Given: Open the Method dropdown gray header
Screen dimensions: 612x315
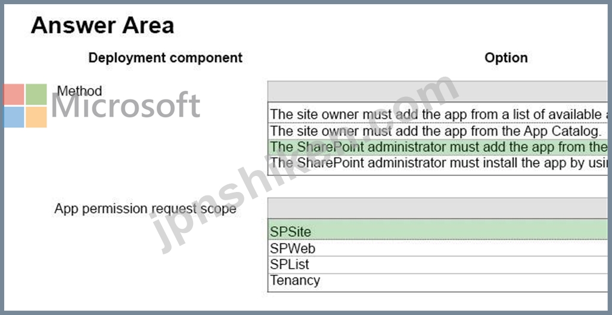Looking at the screenshot, I should [x=438, y=92].
